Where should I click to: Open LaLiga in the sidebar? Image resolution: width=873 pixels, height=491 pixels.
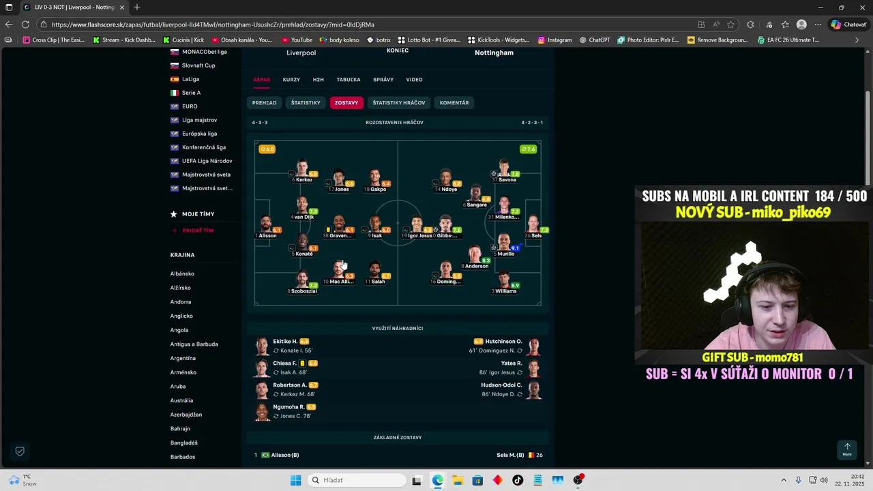coord(190,79)
